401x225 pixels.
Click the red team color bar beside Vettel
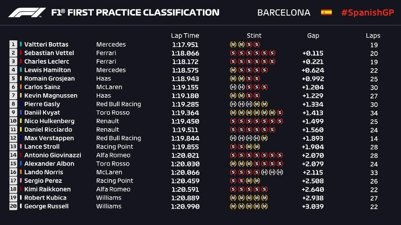[x=21, y=53]
